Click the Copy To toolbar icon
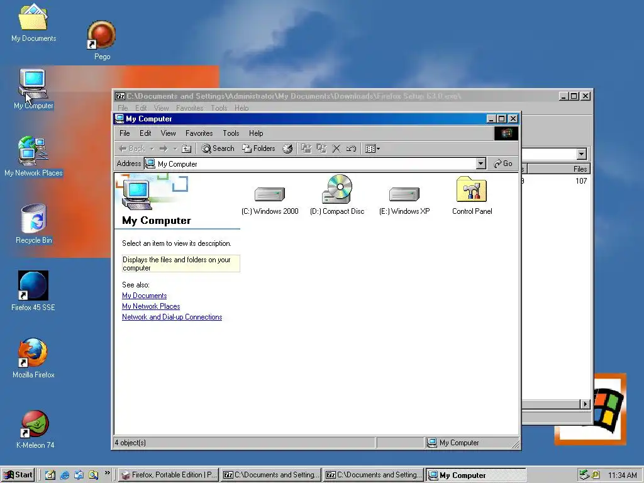644x483 pixels. (321, 148)
